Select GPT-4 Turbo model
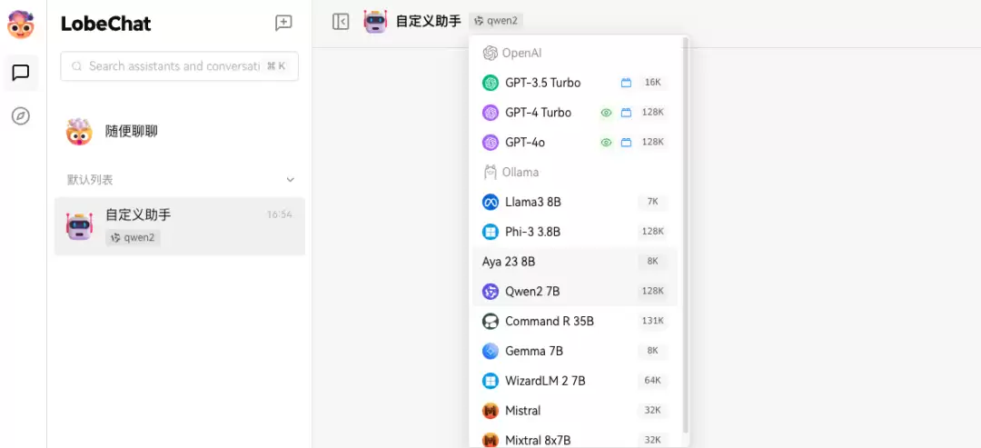 click(574, 113)
